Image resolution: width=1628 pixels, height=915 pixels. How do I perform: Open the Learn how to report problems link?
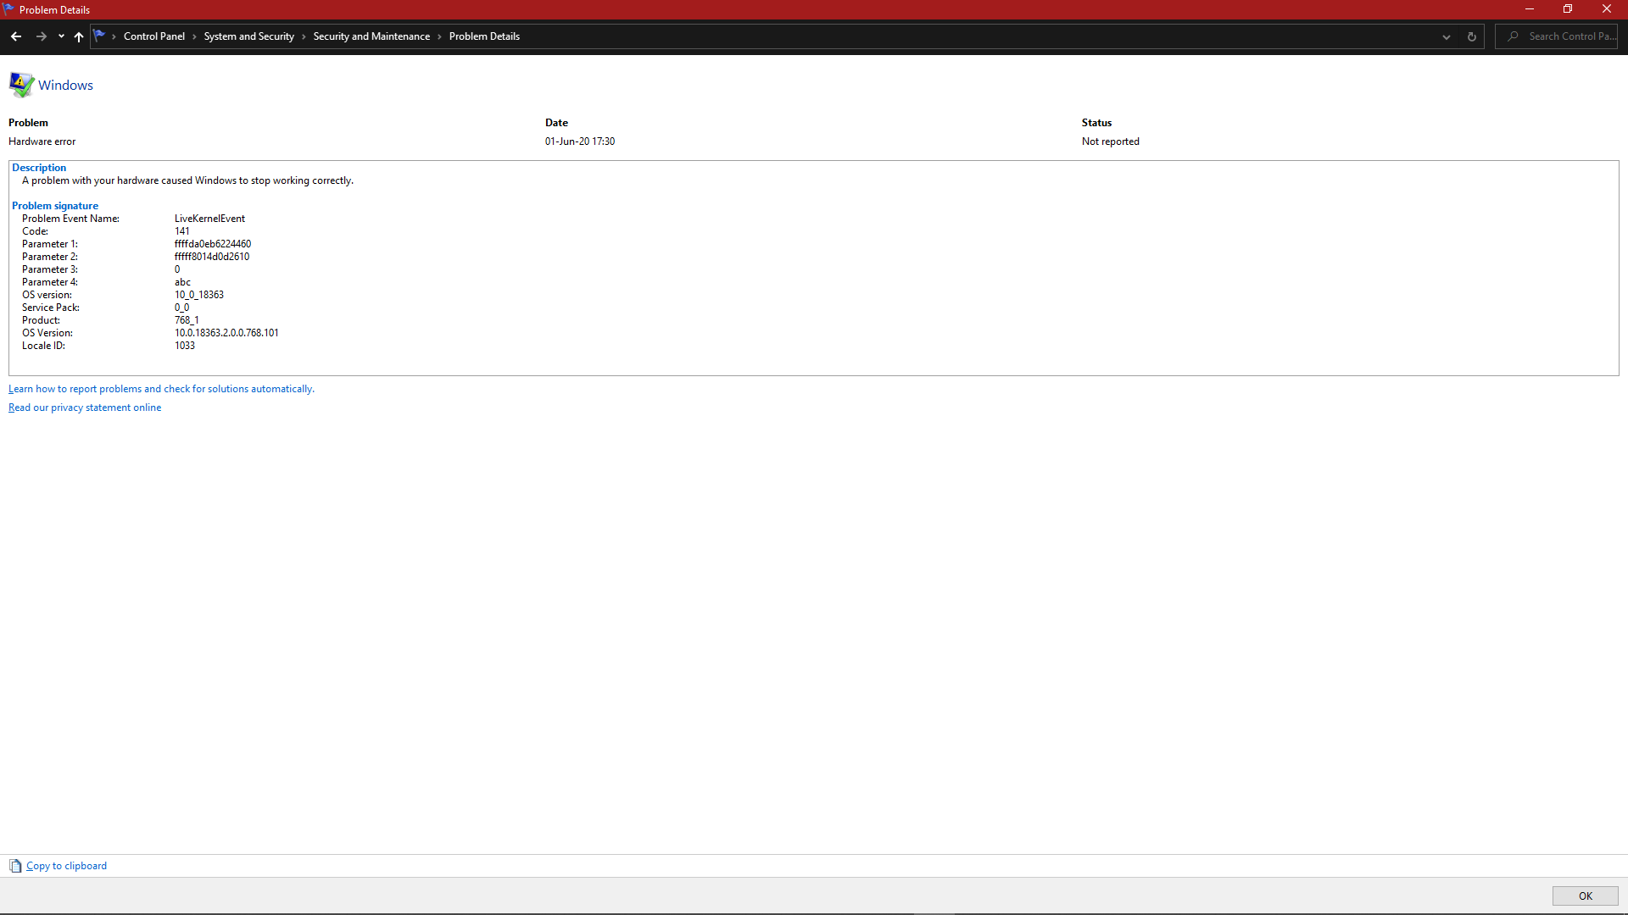pyautogui.click(x=161, y=389)
